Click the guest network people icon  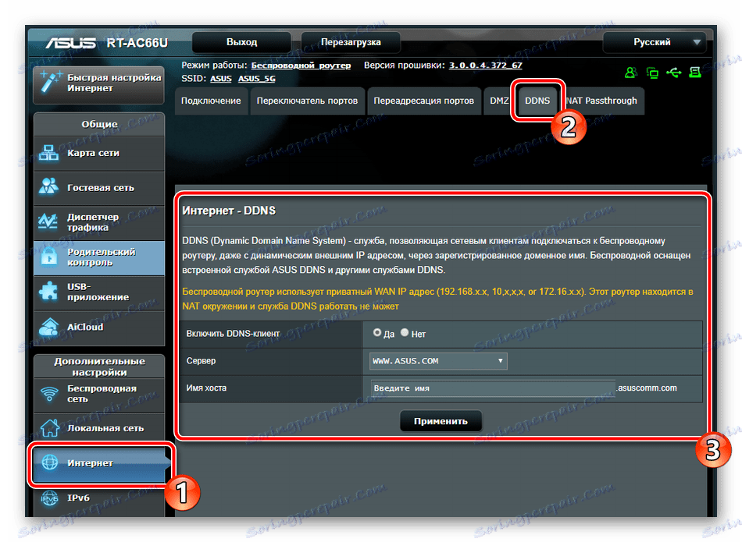pyautogui.click(x=48, y=186)
